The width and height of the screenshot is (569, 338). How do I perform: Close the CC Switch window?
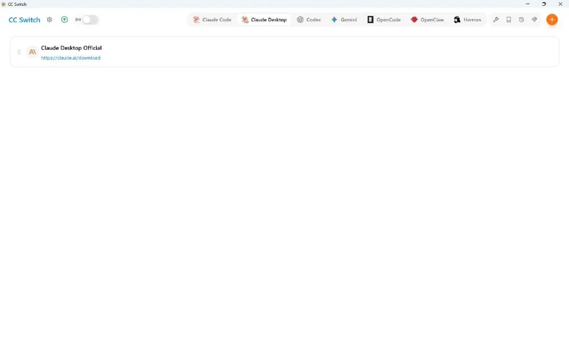[x=560, y=4]
